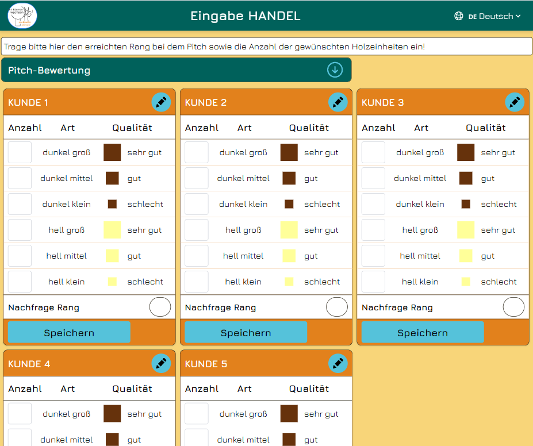Click the globe language icon
533x446 pixels.
459,16
